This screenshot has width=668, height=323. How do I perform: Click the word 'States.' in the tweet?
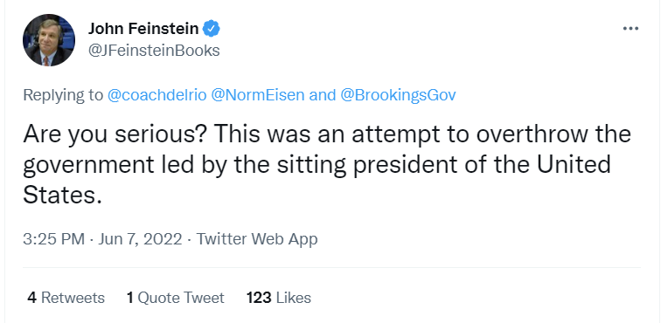(x=62, y=195)
